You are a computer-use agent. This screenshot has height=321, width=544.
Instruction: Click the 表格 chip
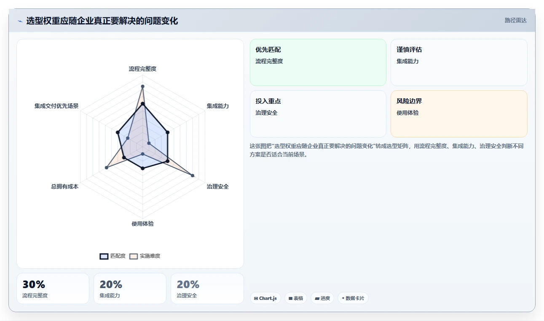296,298
